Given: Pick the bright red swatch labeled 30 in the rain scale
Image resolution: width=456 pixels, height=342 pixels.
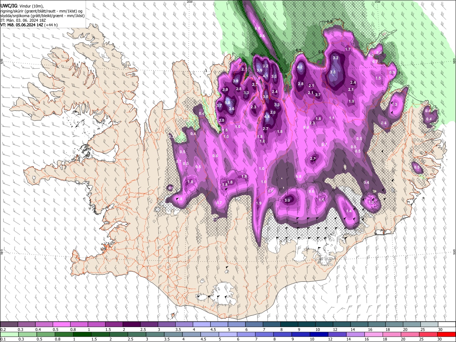Looking at the screenshot, I should point(446,334).
